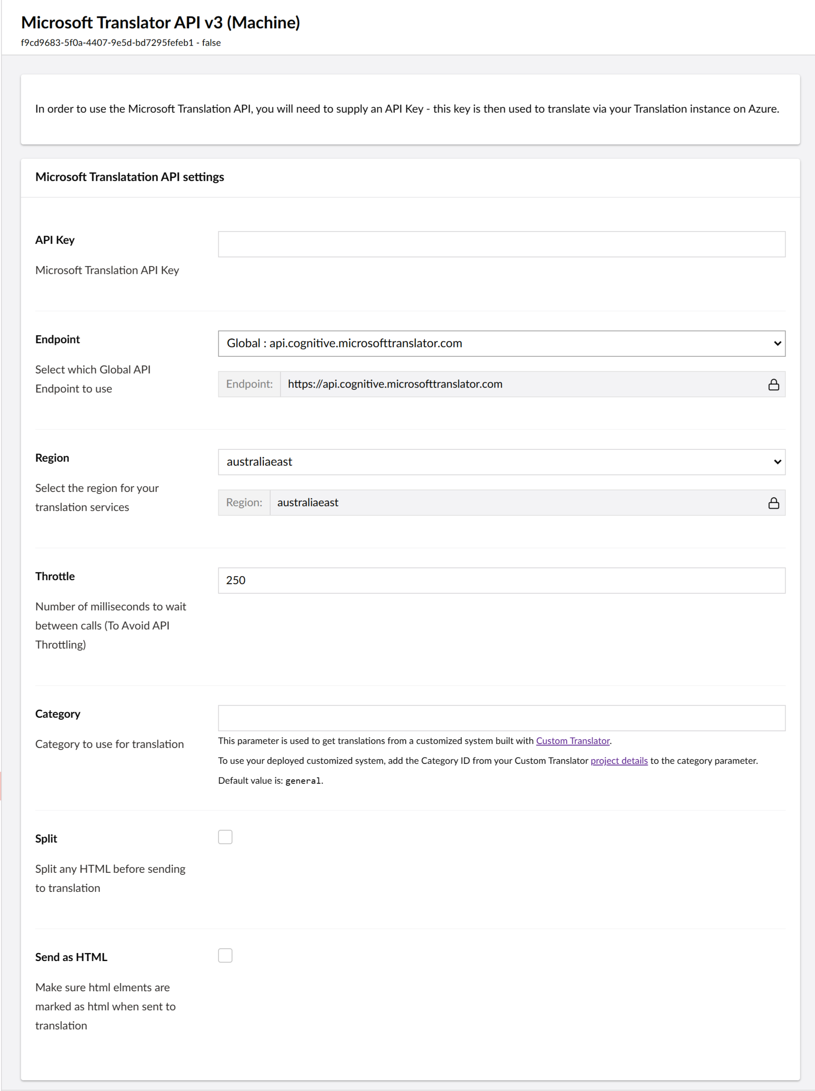
Task: Click the 'Split' setting label
Action: click(46, 839)
